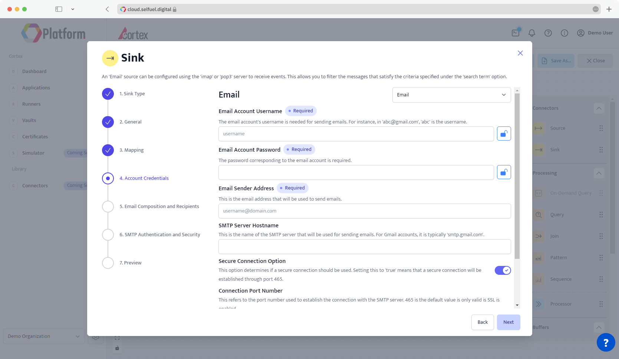Select the Processor icon
Screen dimensions: 619x359
539,304
